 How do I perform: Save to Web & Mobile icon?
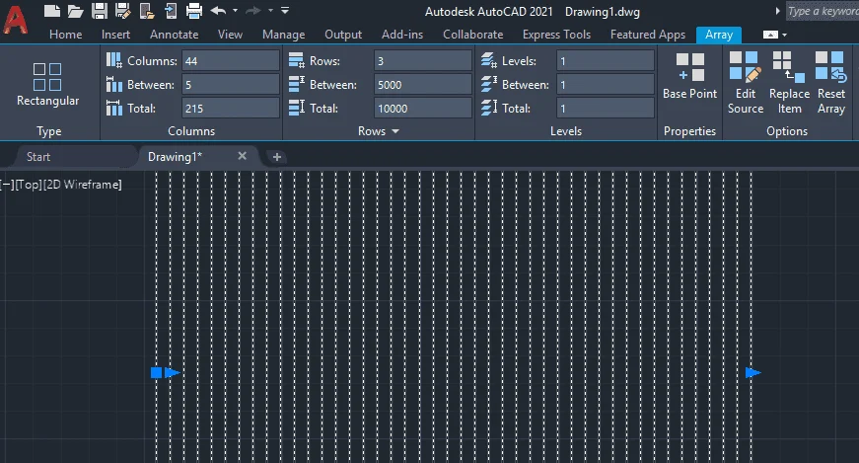pyautogui.click(x=171, y=11)
